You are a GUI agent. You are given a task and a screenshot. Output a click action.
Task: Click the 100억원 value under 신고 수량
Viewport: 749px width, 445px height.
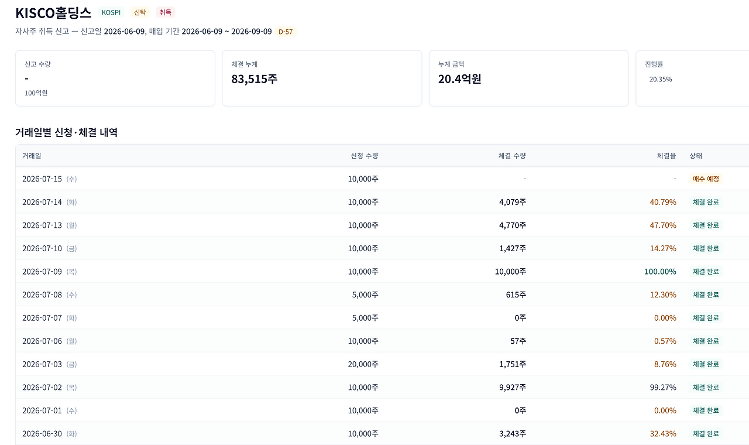[x=36, y=93]
